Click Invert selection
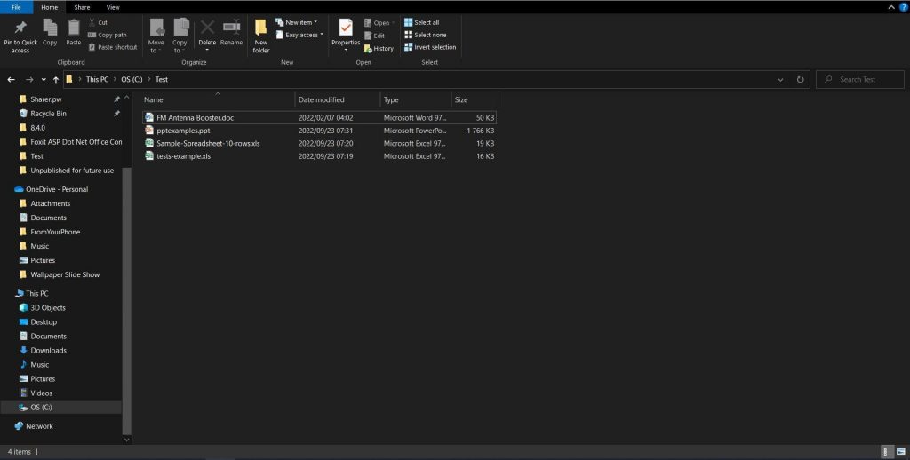The image size is (910, 460). click(430, 47)
